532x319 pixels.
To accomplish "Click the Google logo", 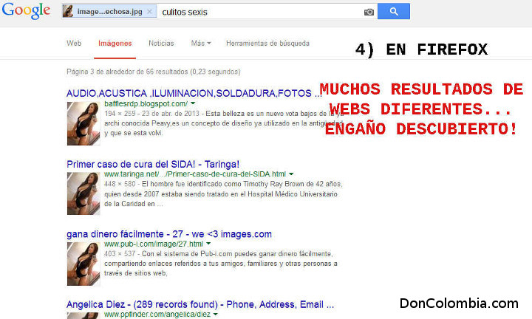I will click(x=26, y=12).
